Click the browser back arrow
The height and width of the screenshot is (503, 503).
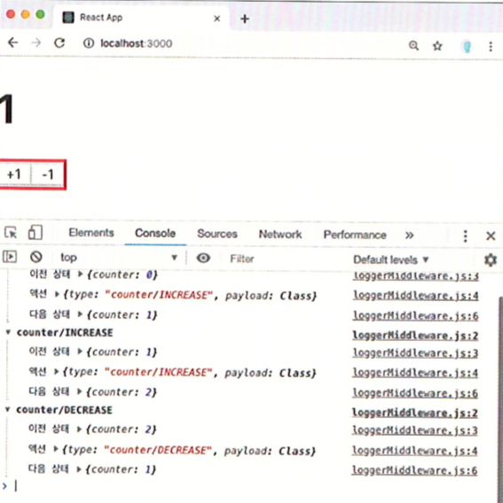click(x=12, y=43)
